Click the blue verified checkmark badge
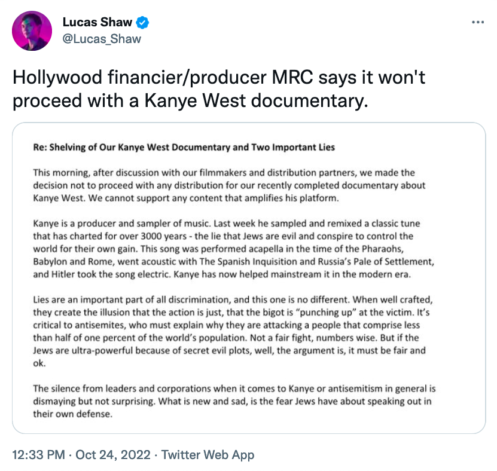This screenshot has height=471, width=497. click(x=142, y=23)
